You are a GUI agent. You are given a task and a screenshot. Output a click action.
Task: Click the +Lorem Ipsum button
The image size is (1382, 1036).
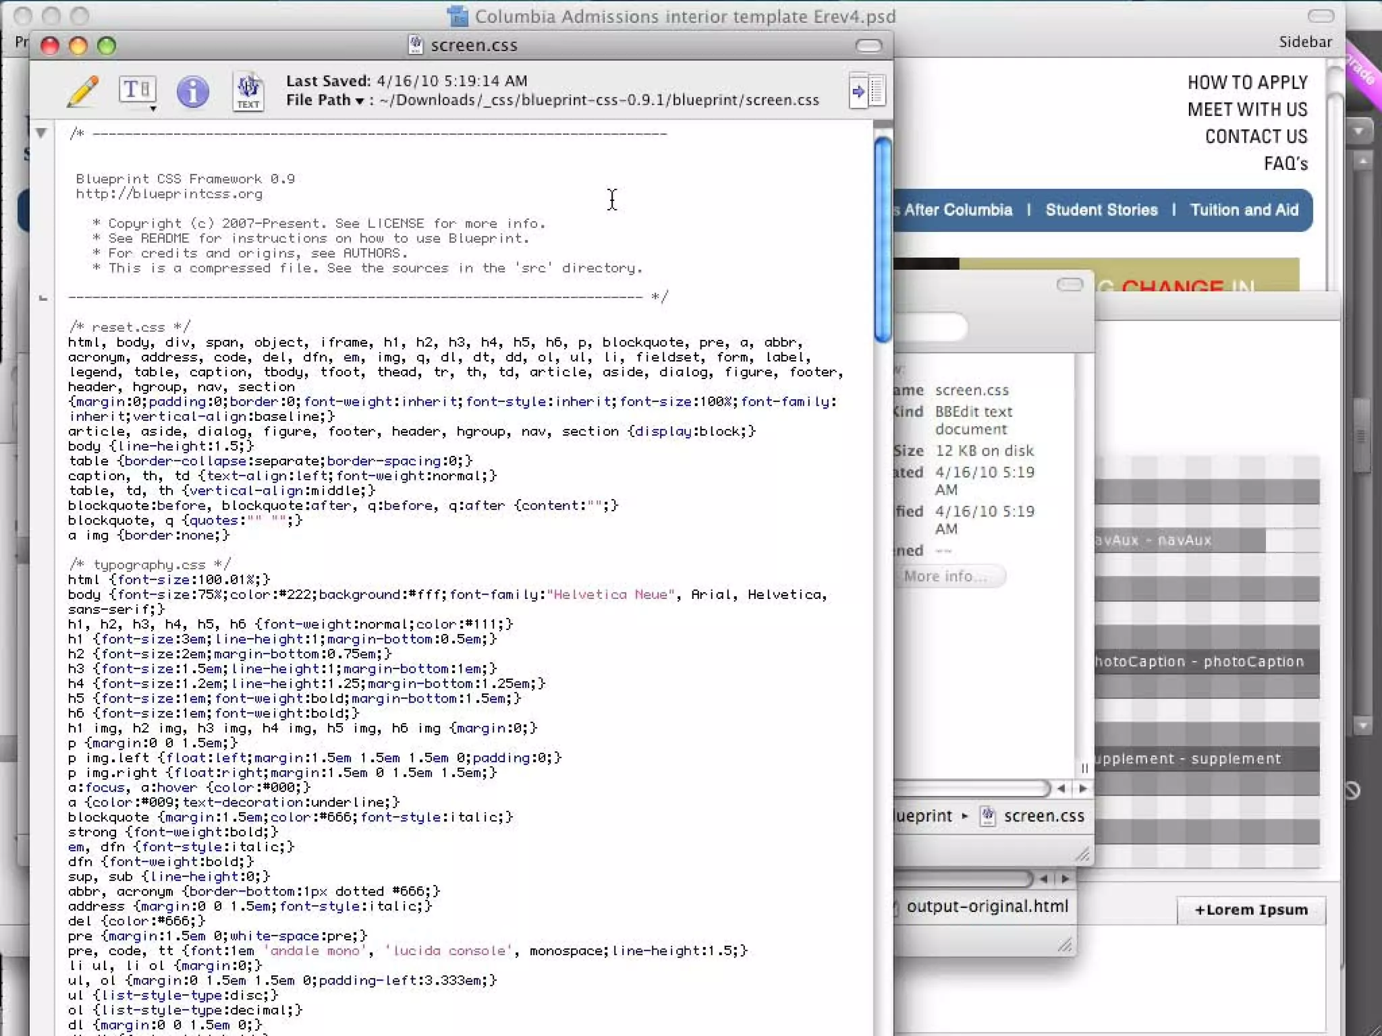tap(1250, 910)
